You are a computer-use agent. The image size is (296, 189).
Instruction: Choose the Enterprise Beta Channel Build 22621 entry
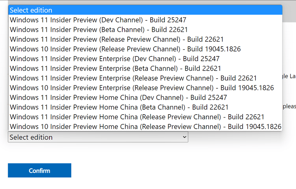(x=115, y=69)
